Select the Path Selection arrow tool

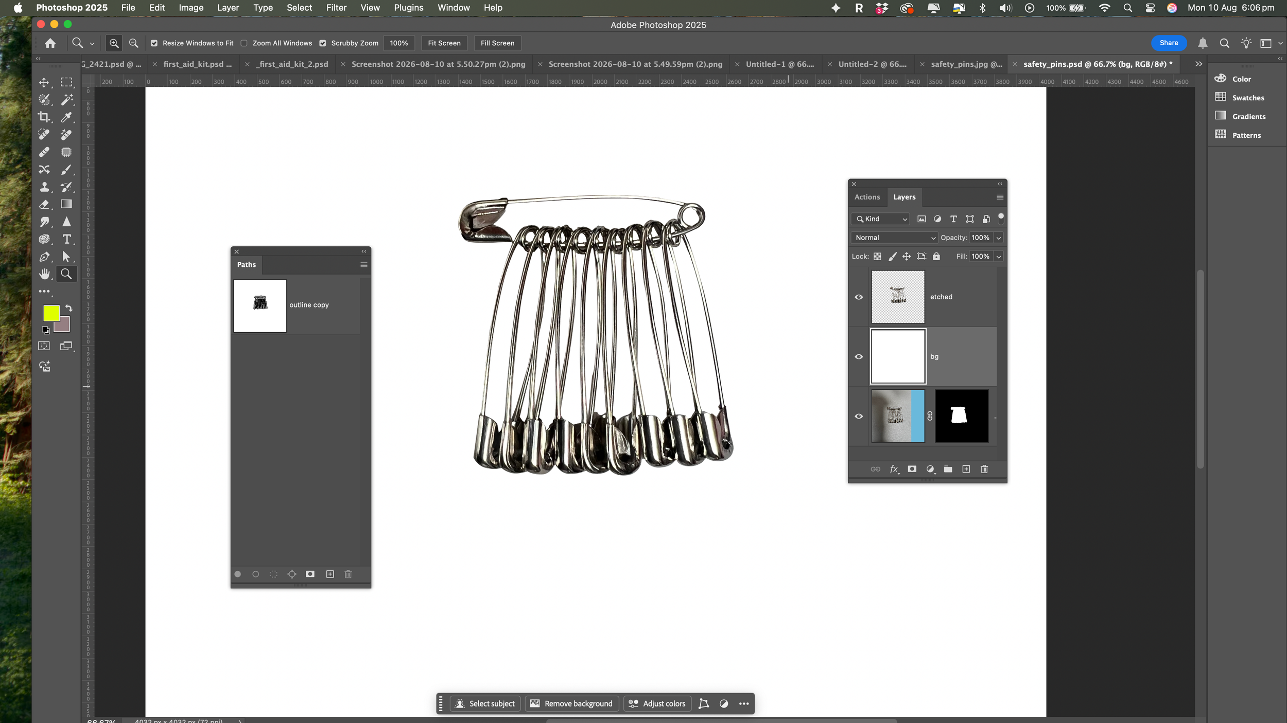(x=66, y=257)
